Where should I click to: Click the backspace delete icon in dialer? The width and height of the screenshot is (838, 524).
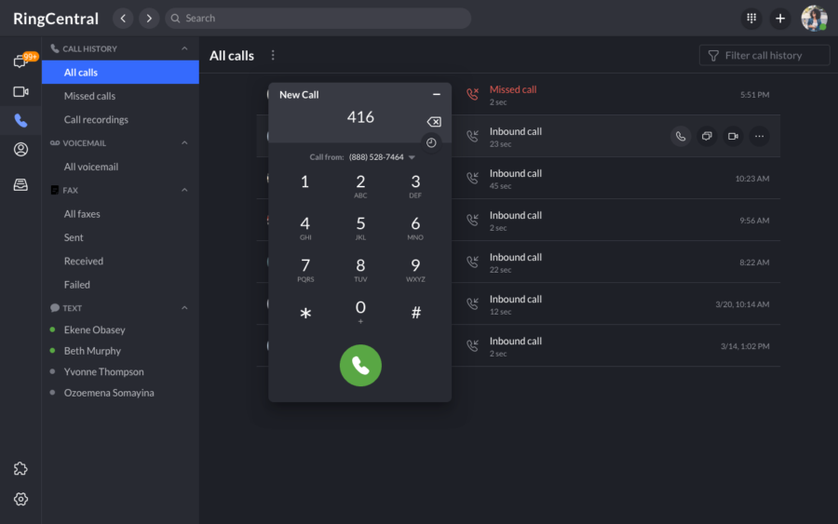tap(433, 122)
